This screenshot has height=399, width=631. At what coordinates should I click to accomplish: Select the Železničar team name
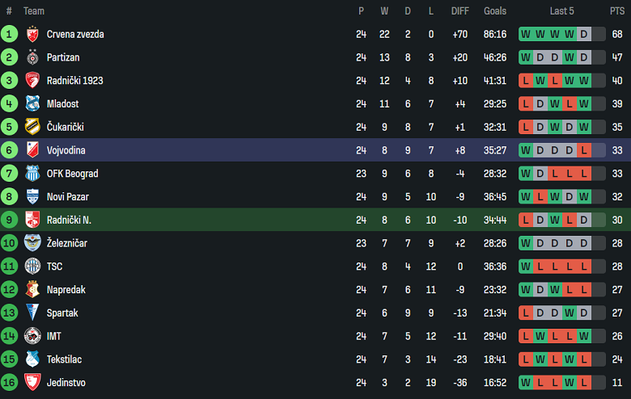(x=67, y=243)
